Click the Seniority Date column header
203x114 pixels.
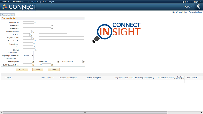click(x=193, y=78)
